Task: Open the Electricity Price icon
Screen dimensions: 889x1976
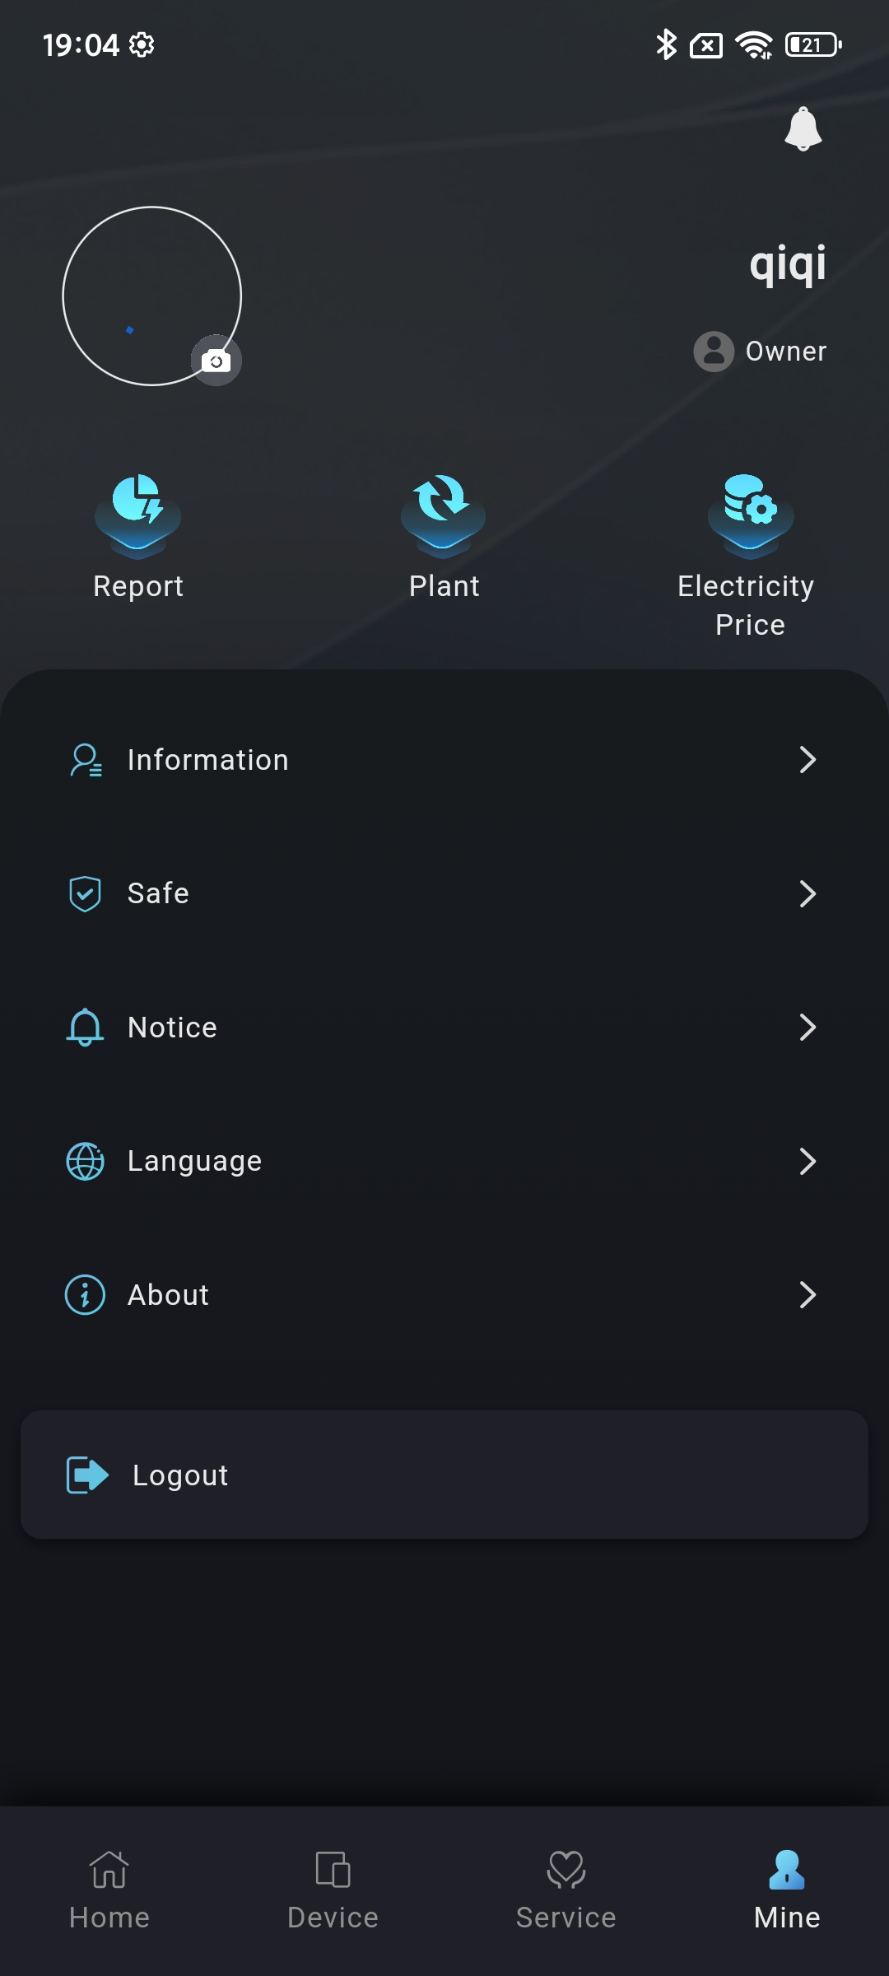Action: click(x=750, y=511)
